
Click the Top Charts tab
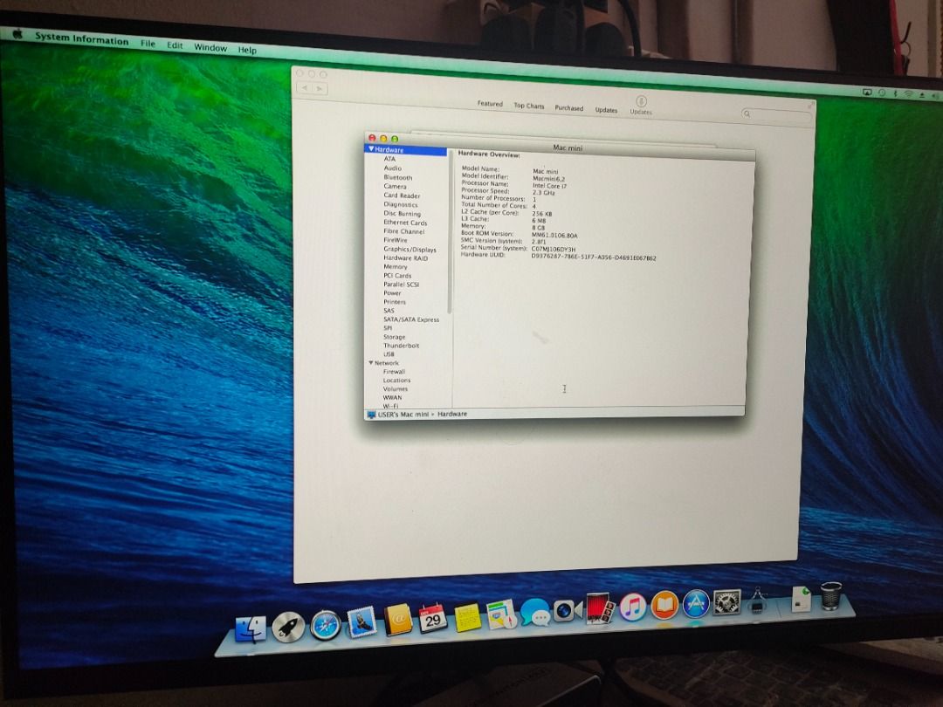click(x=528, y=106)
